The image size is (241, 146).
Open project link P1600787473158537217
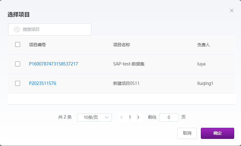coord(53,64)
